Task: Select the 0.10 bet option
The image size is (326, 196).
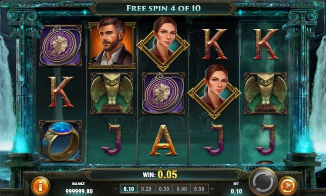Action: tap(129, 189)
